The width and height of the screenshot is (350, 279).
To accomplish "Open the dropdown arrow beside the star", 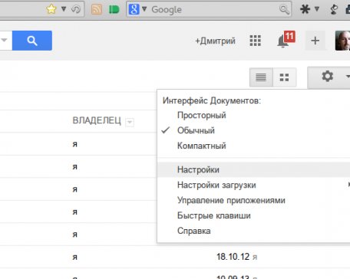I will tap(64, 9).
